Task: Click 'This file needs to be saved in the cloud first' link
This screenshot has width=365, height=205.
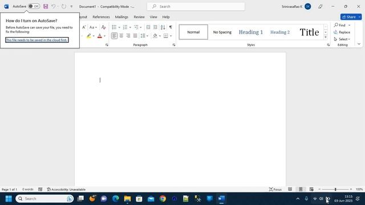Action: [36, 40]
